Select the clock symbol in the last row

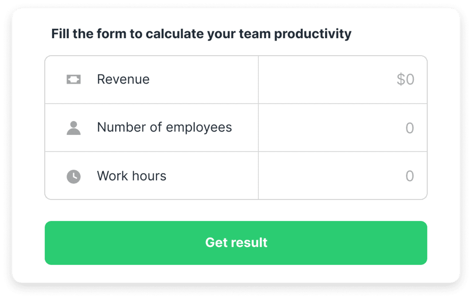(x=73, y=176)
